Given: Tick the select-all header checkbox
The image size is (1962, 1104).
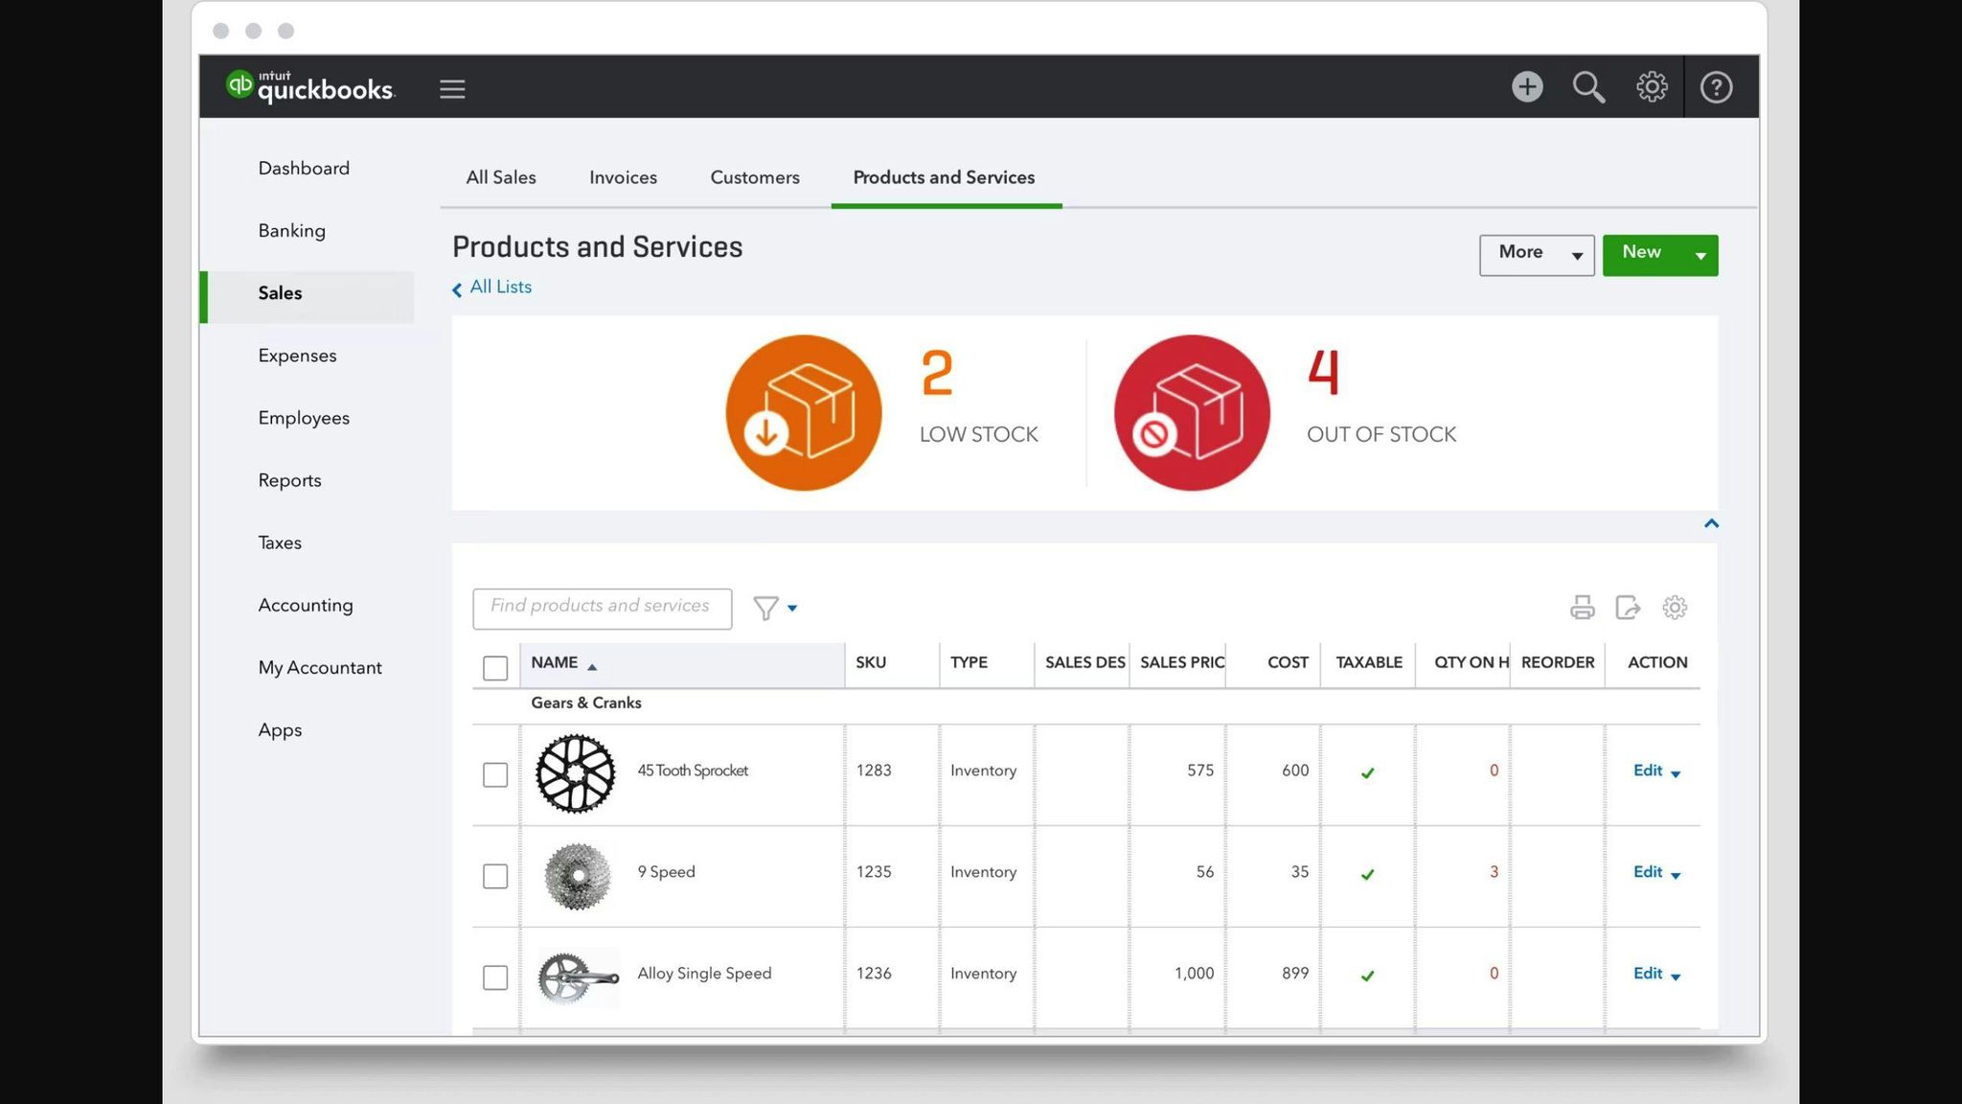Looking at the screenshot, I should click(495, 668).
